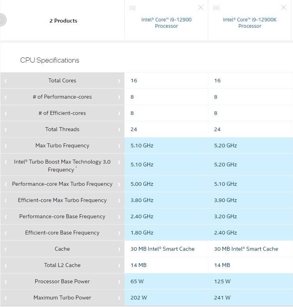Click drag handle icon above i9-12900K
Screen dimensions: 293x307
click(x=216, y=8)
